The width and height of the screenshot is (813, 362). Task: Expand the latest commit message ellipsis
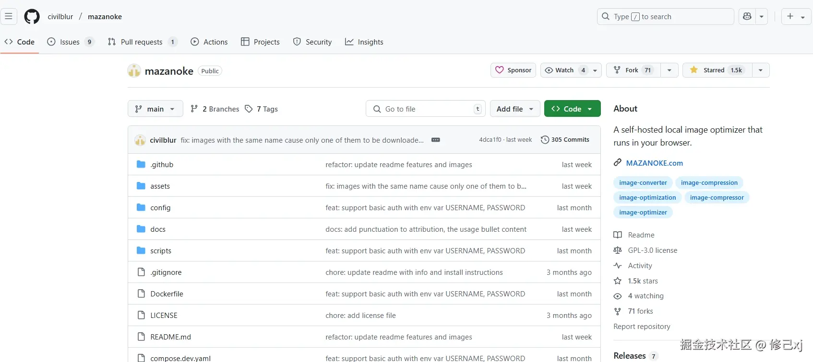click(x=436, y=140)
